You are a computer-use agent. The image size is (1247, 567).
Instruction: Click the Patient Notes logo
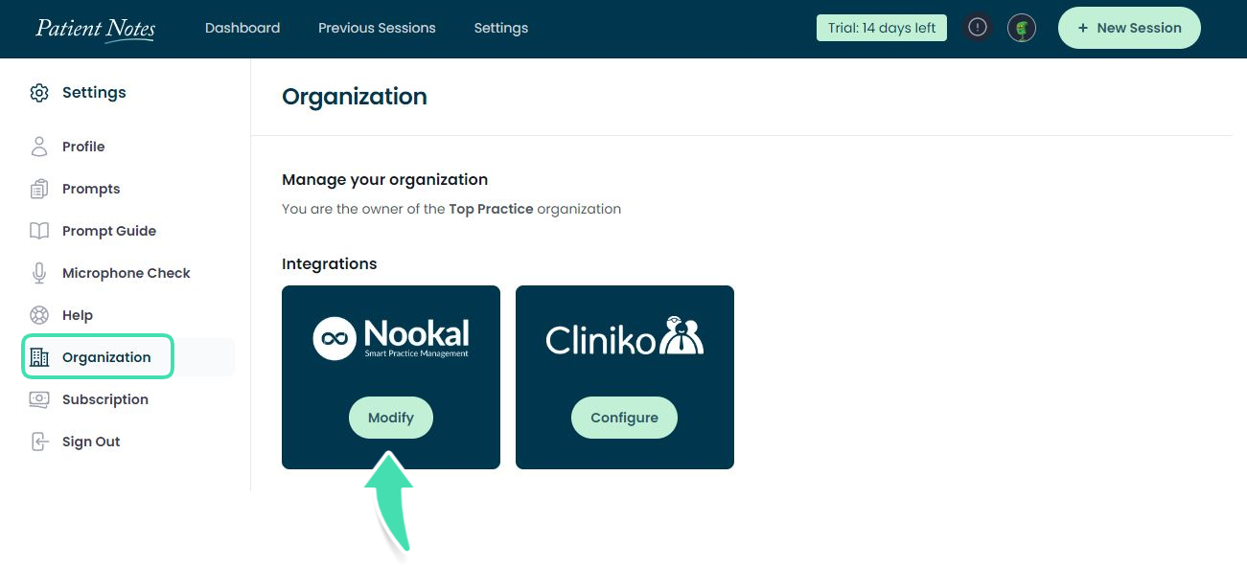click(95, 29)
